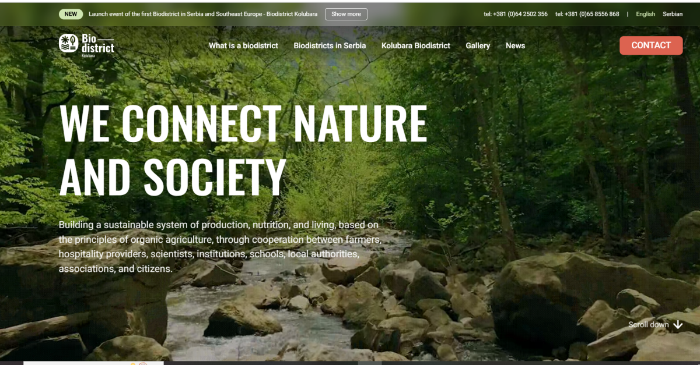
Task: Call phone number +381 (0)64 2502 356
Action: [x=516, y=14]
